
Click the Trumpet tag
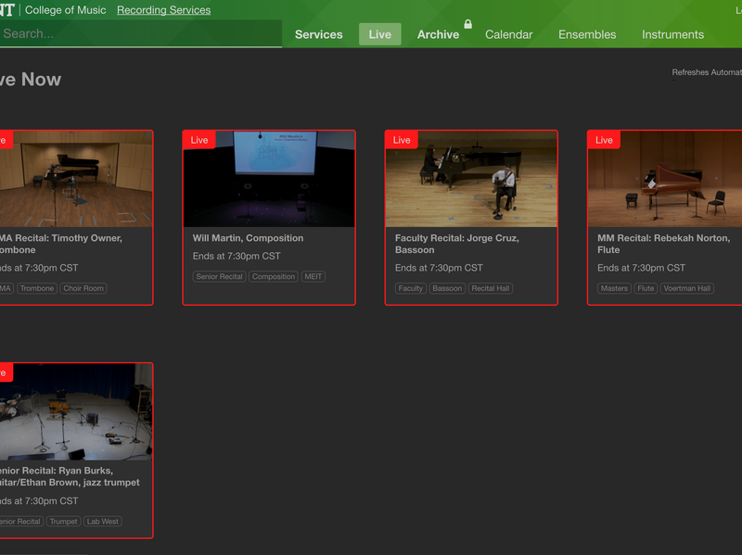(63, 522)
